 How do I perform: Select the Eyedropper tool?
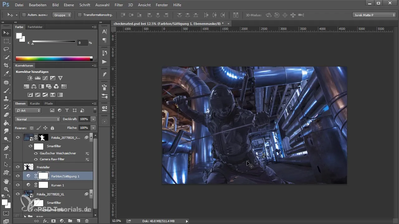[x=6, y=73]
